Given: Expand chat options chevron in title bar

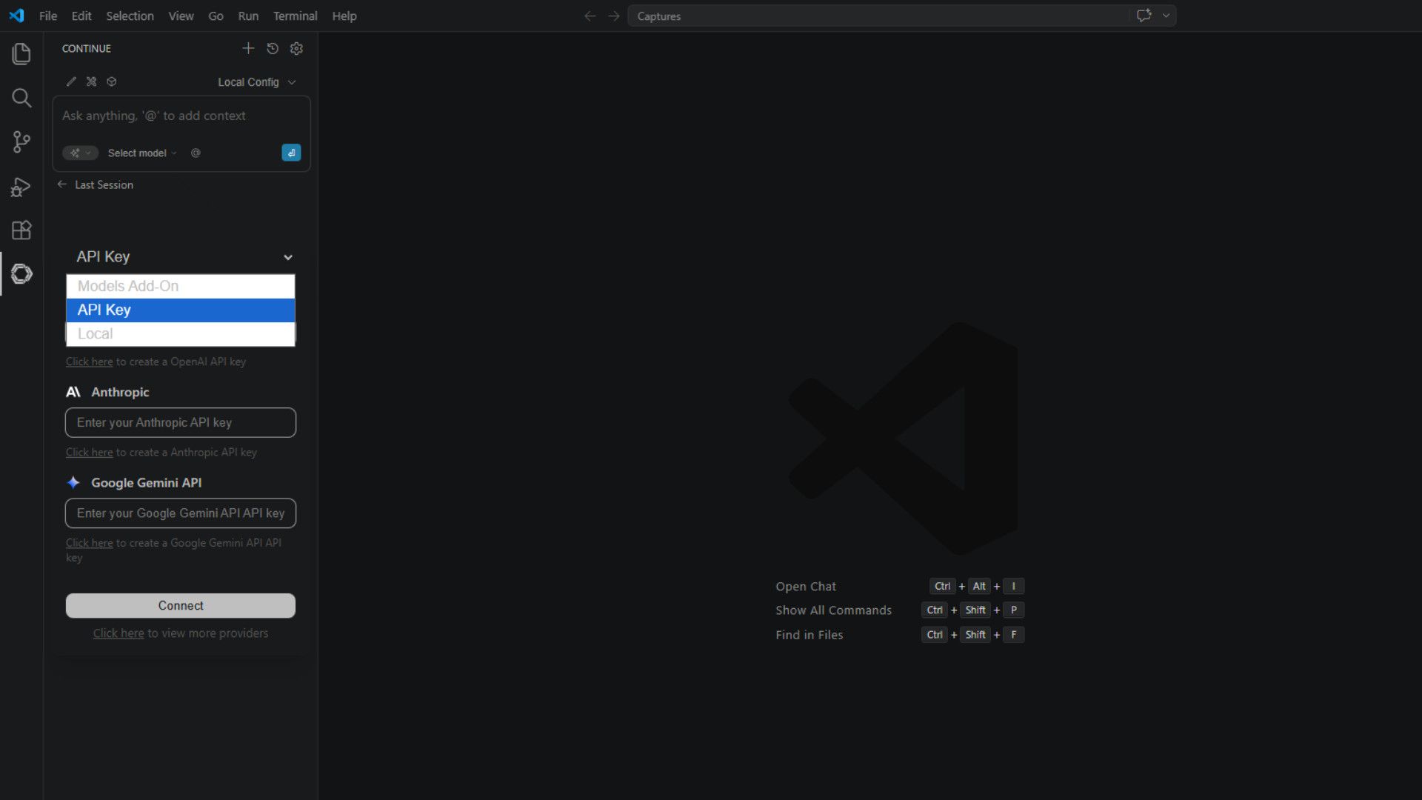Looking at the screenshot, I should click(x=1166, y=16).
